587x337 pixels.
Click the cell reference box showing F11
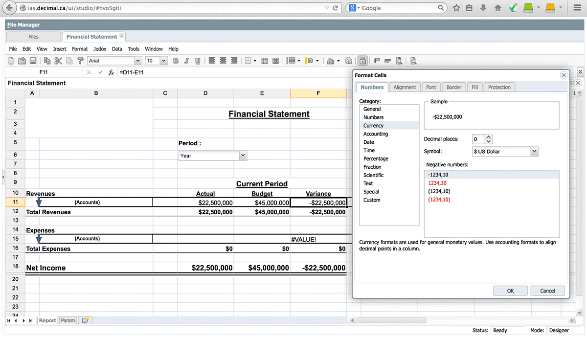pyautogui.click(x=44, y=72)
